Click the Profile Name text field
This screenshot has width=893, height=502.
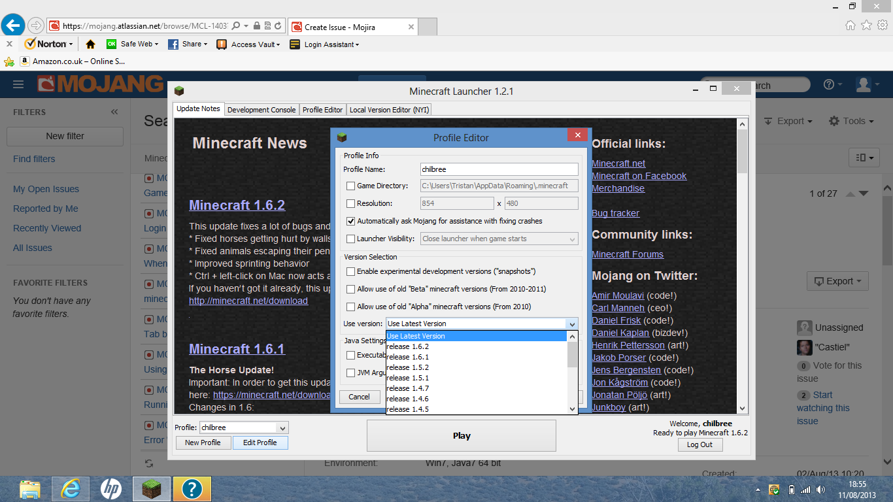(499, 169)
